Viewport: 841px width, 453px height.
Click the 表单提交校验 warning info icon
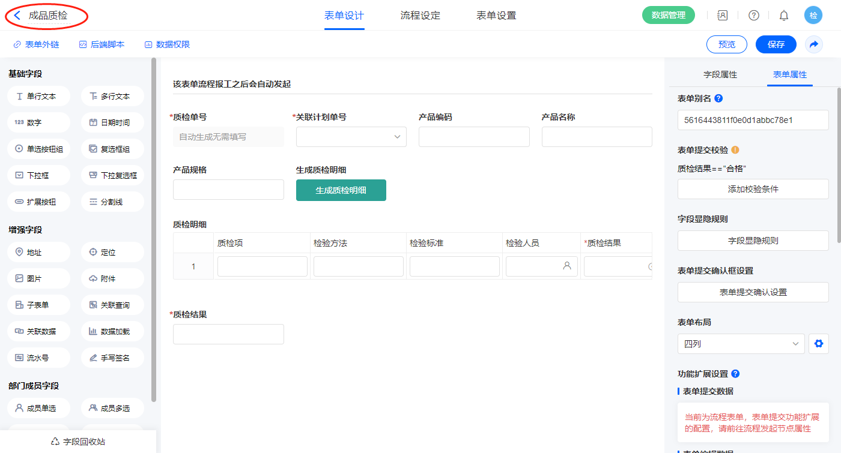[x=735, y=150]
